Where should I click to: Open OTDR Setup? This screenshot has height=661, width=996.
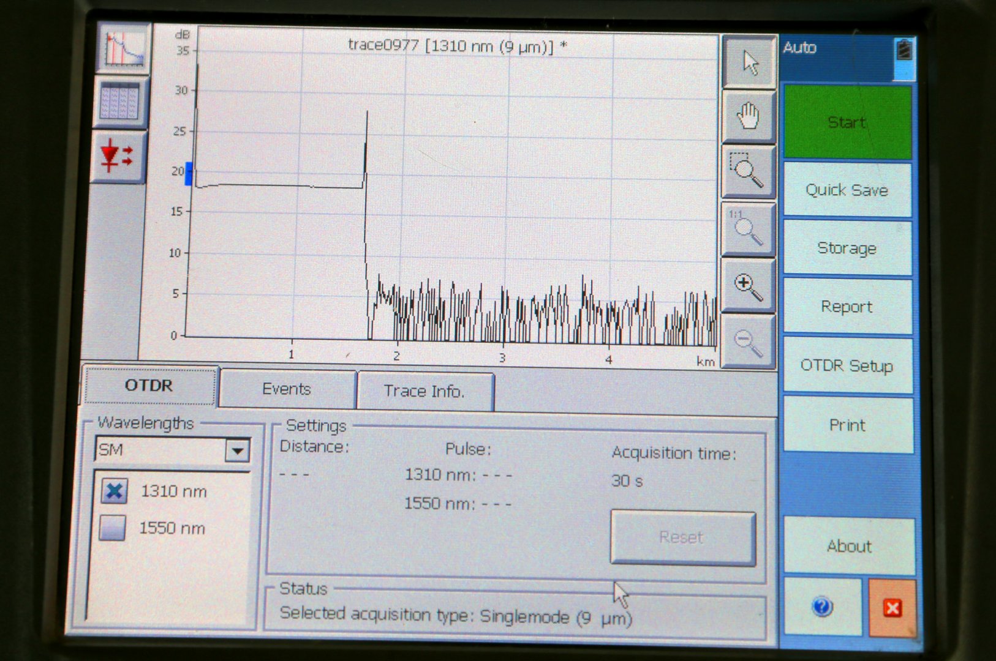coord(847,366)
